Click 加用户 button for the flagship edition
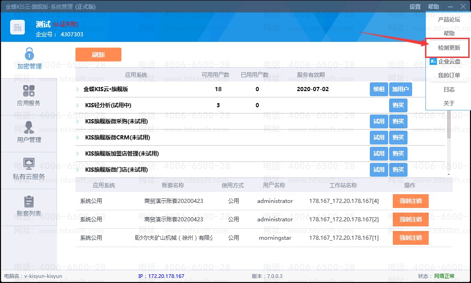Image resolution: width=471 pixels, height=283 pixels. point(400,89)
